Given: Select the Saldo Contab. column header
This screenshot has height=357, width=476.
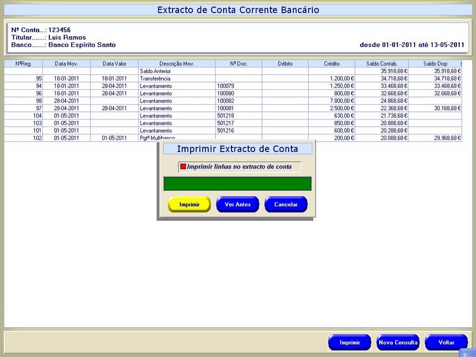Looking at the screenshot, I should [381, 64].
